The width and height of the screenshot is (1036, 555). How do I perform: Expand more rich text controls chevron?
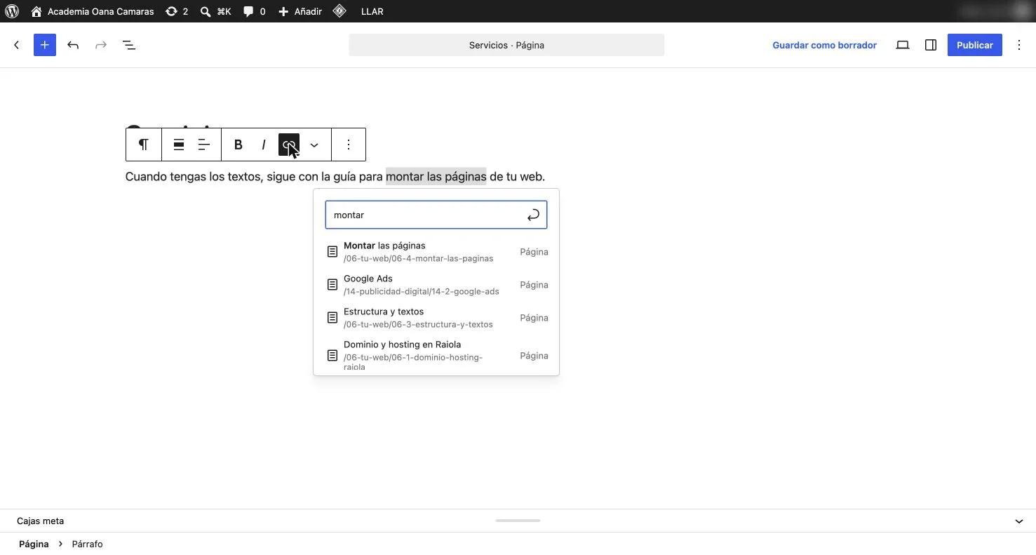pos(314,145)
